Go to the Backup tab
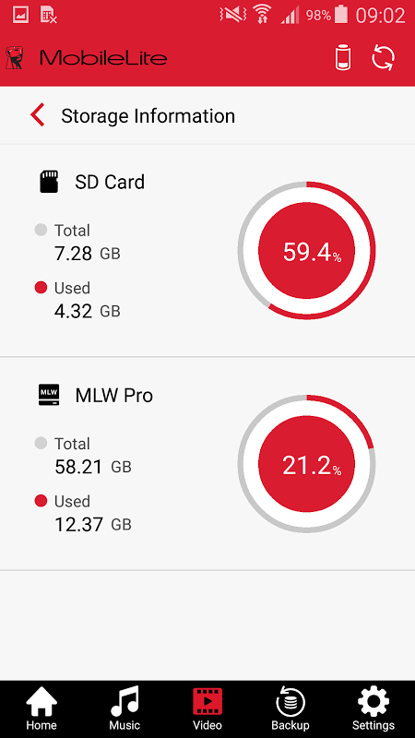The height and width of the screenshot is (738, 415). (290, 709)
